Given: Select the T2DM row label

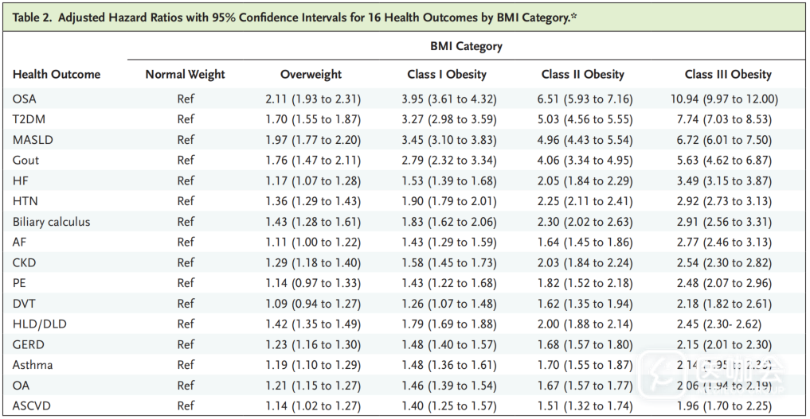Looking at the screenshot, I should click(28, 119).
